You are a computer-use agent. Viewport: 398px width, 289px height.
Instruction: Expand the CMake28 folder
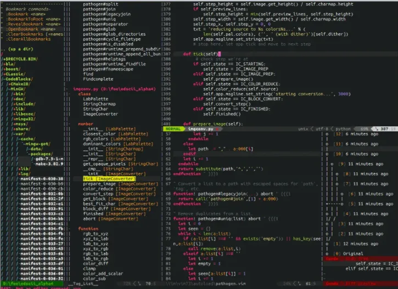click(19, 84)
